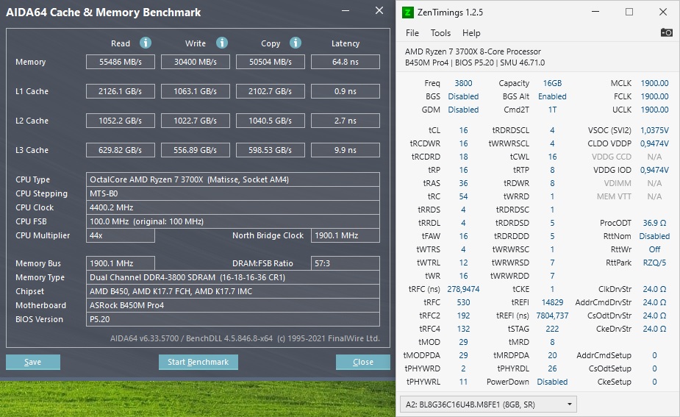This screenshot has height=417, width=680.
Task: Click L2 Cache Write value 1022.7 GB/s
Action: point(196,121)
